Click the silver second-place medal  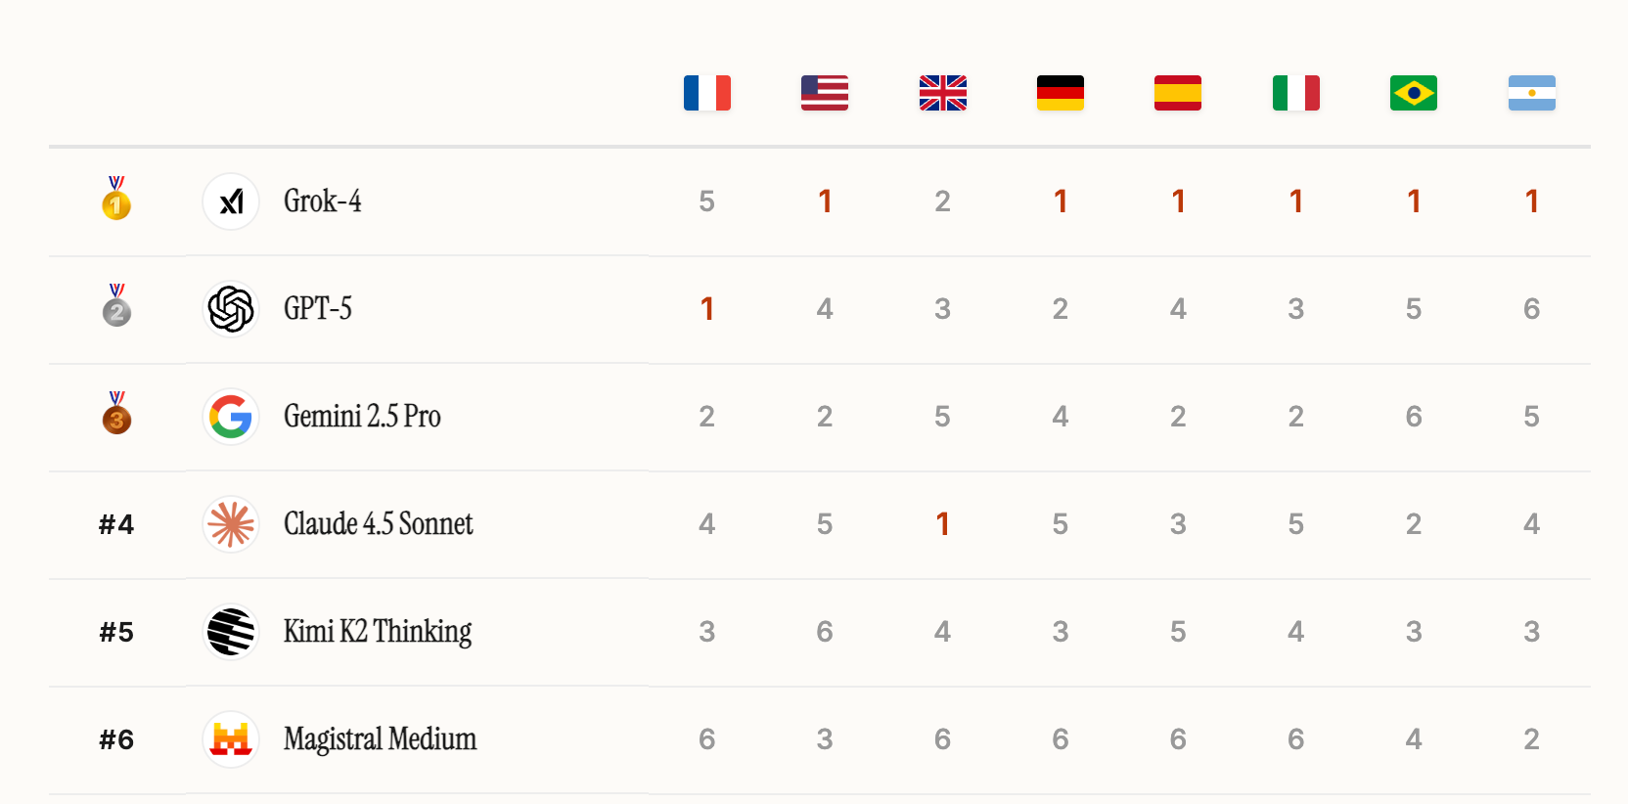(116, 307)
